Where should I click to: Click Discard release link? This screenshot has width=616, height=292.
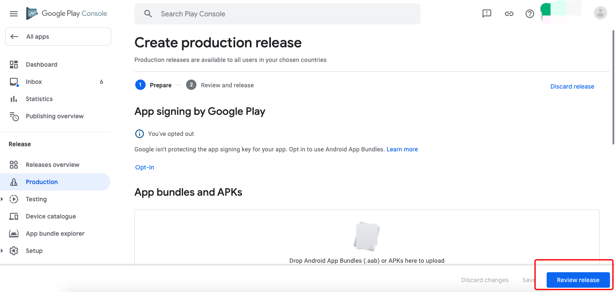coord(572,86)
